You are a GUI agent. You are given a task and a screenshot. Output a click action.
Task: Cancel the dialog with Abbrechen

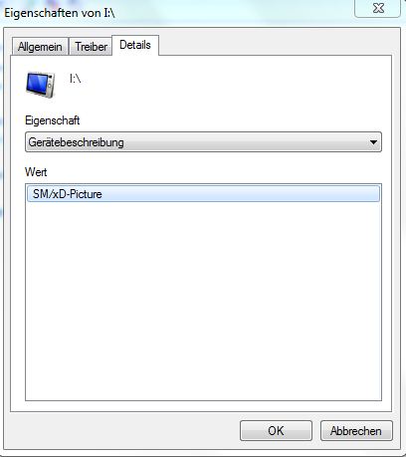coord(356,431)
